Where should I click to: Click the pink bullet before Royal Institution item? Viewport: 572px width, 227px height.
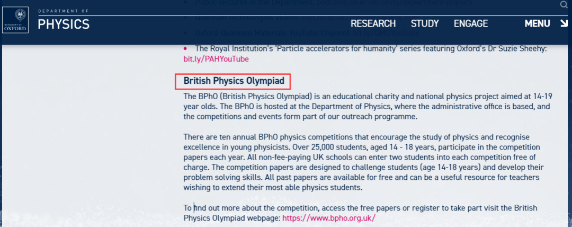[x=185, y=48]
